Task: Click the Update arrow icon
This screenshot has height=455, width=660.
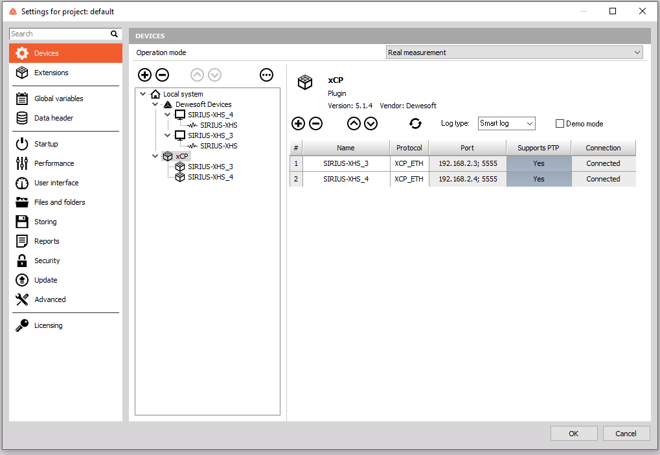Action: coord(22,280)
